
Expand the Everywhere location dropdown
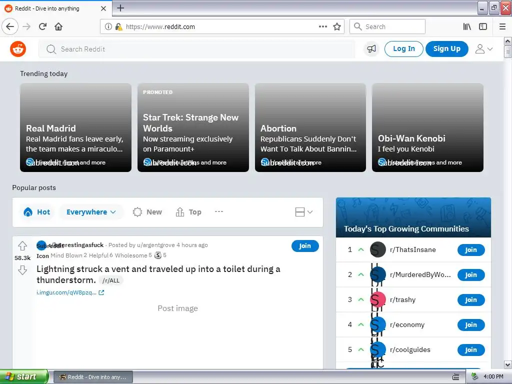coord(91,212)
